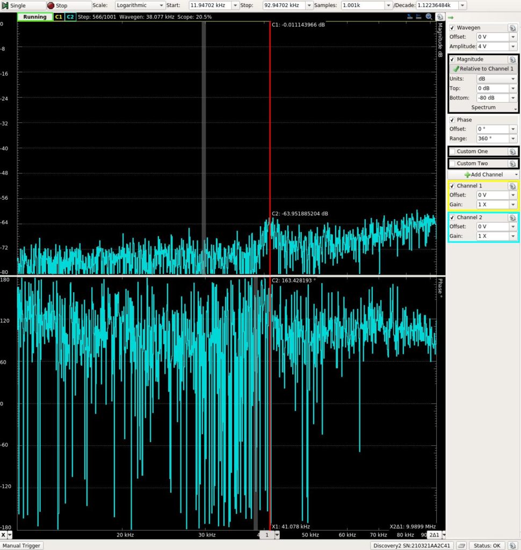The image size is (521, 550).
Task: Open the plot settings gear icon
Action: (440, 17)
